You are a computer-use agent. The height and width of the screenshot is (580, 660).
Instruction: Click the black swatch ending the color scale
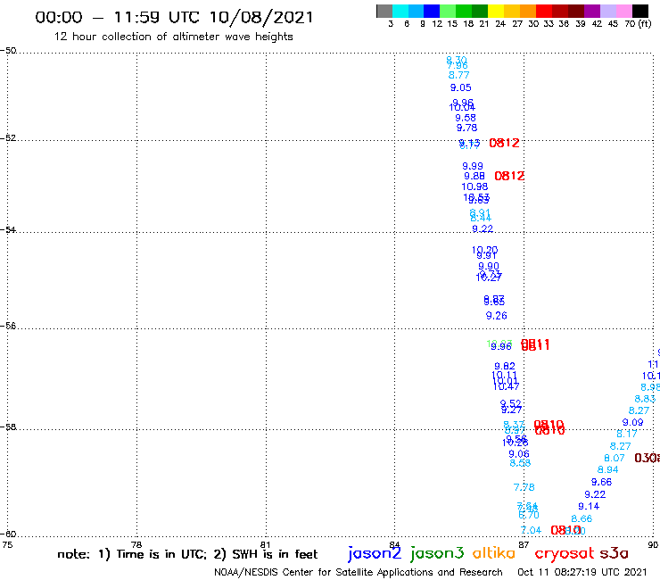point(639,11)
